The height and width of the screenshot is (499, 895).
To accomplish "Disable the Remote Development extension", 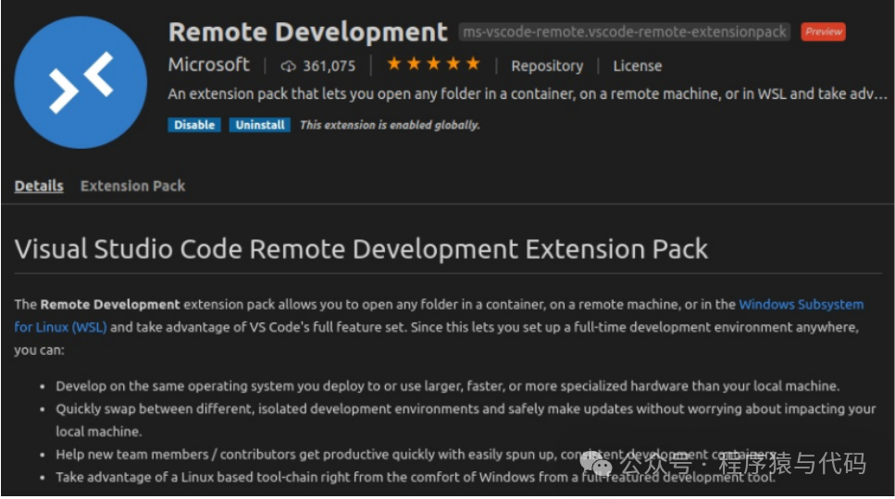I will (x=194, y=125).
